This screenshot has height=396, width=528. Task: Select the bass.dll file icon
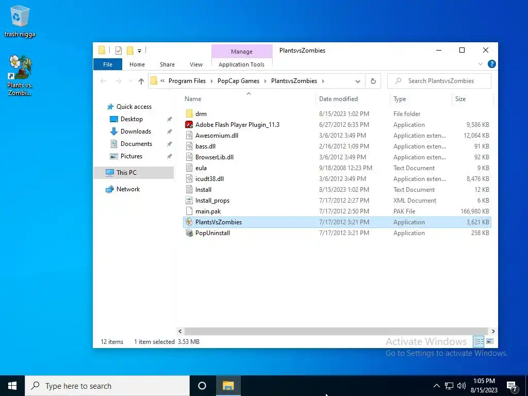(x=189, y=146)
